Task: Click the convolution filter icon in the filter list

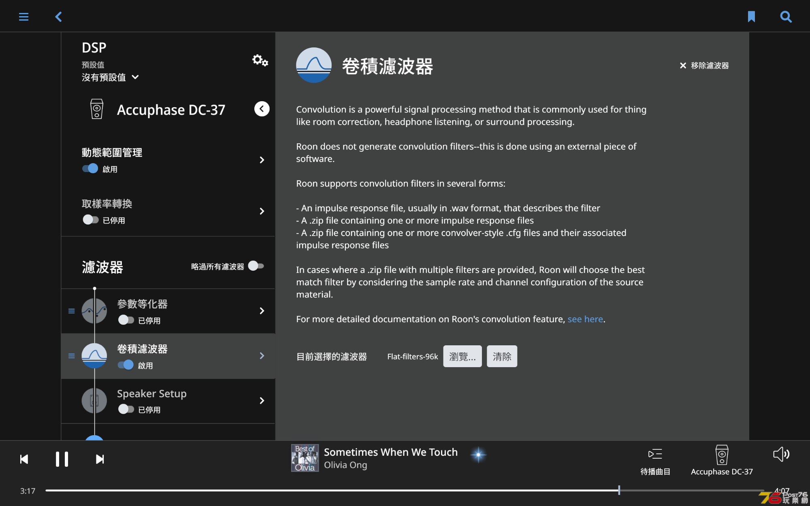Action: (94, 356)
